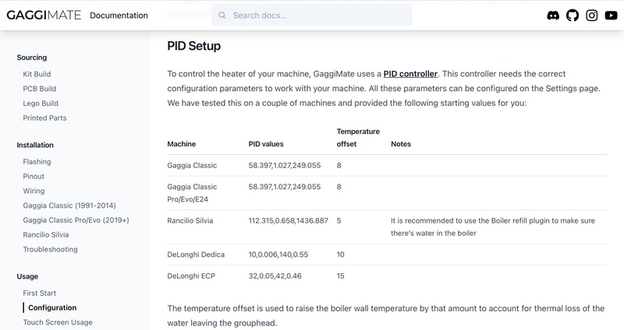The height and width of the screenshot is (330, 624).
Task: Open the YouTube icon link
Action: (x=611, y=16)
